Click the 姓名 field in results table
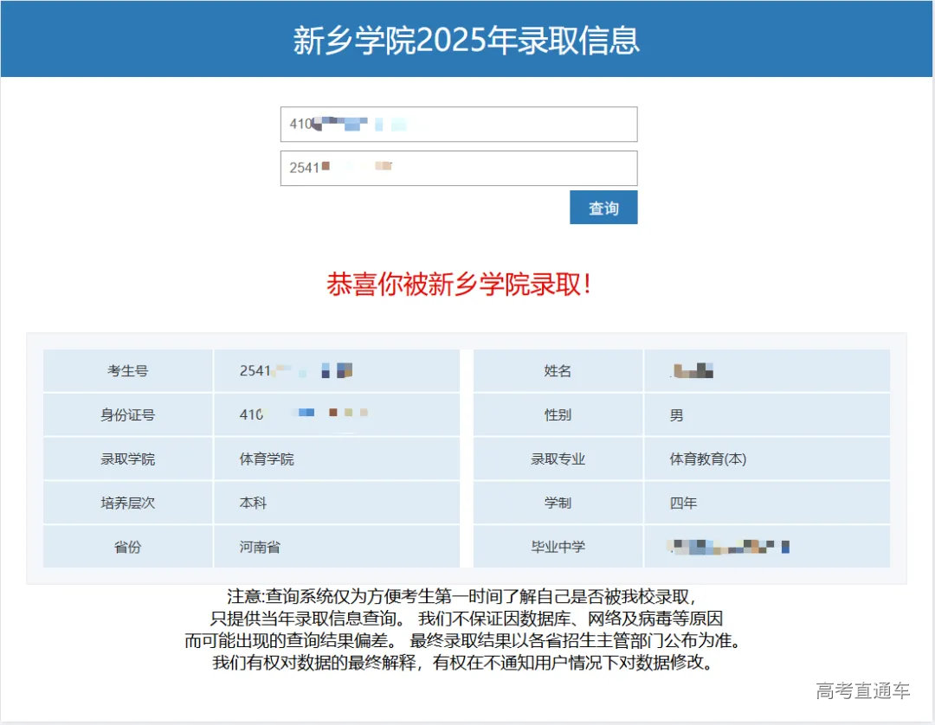The image size is (935, 725). (x=558, y=370)
